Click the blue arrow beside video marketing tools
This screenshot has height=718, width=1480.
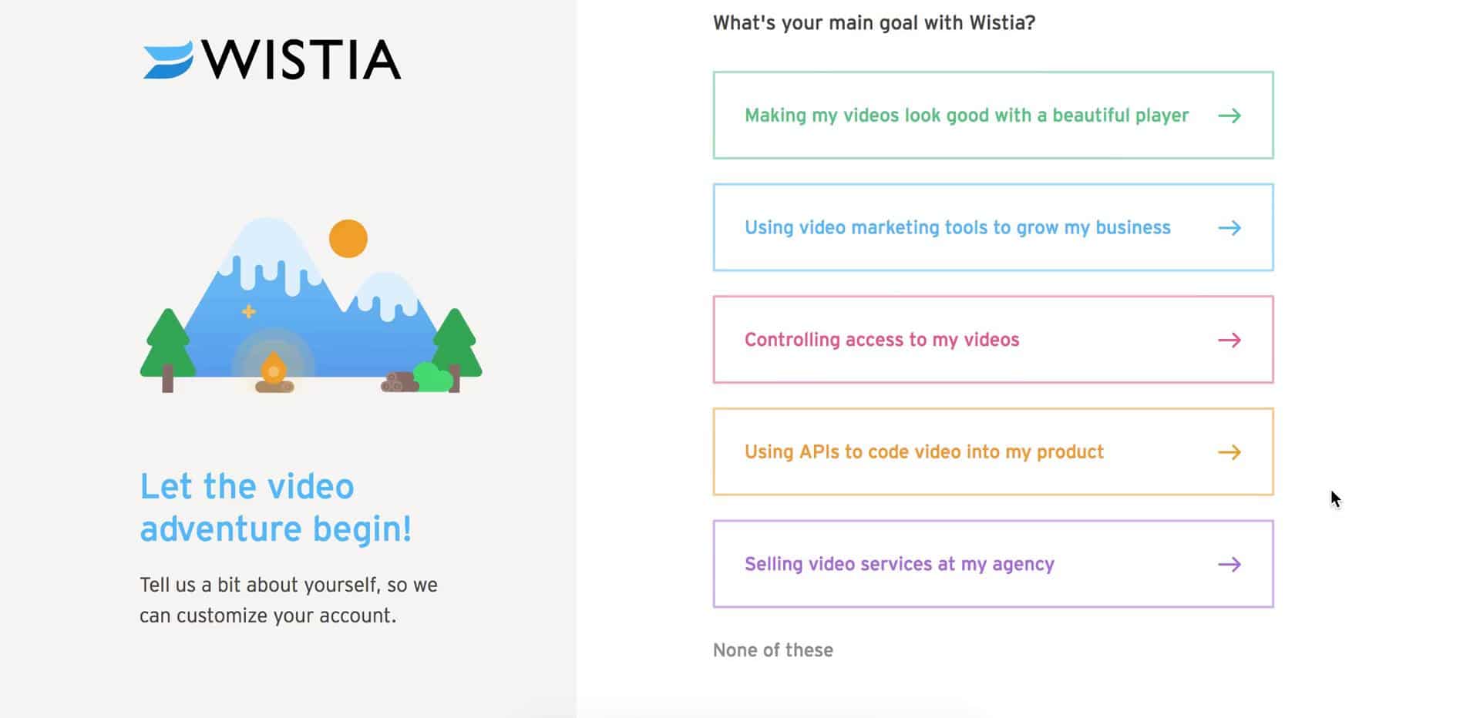click(1229, 228)
